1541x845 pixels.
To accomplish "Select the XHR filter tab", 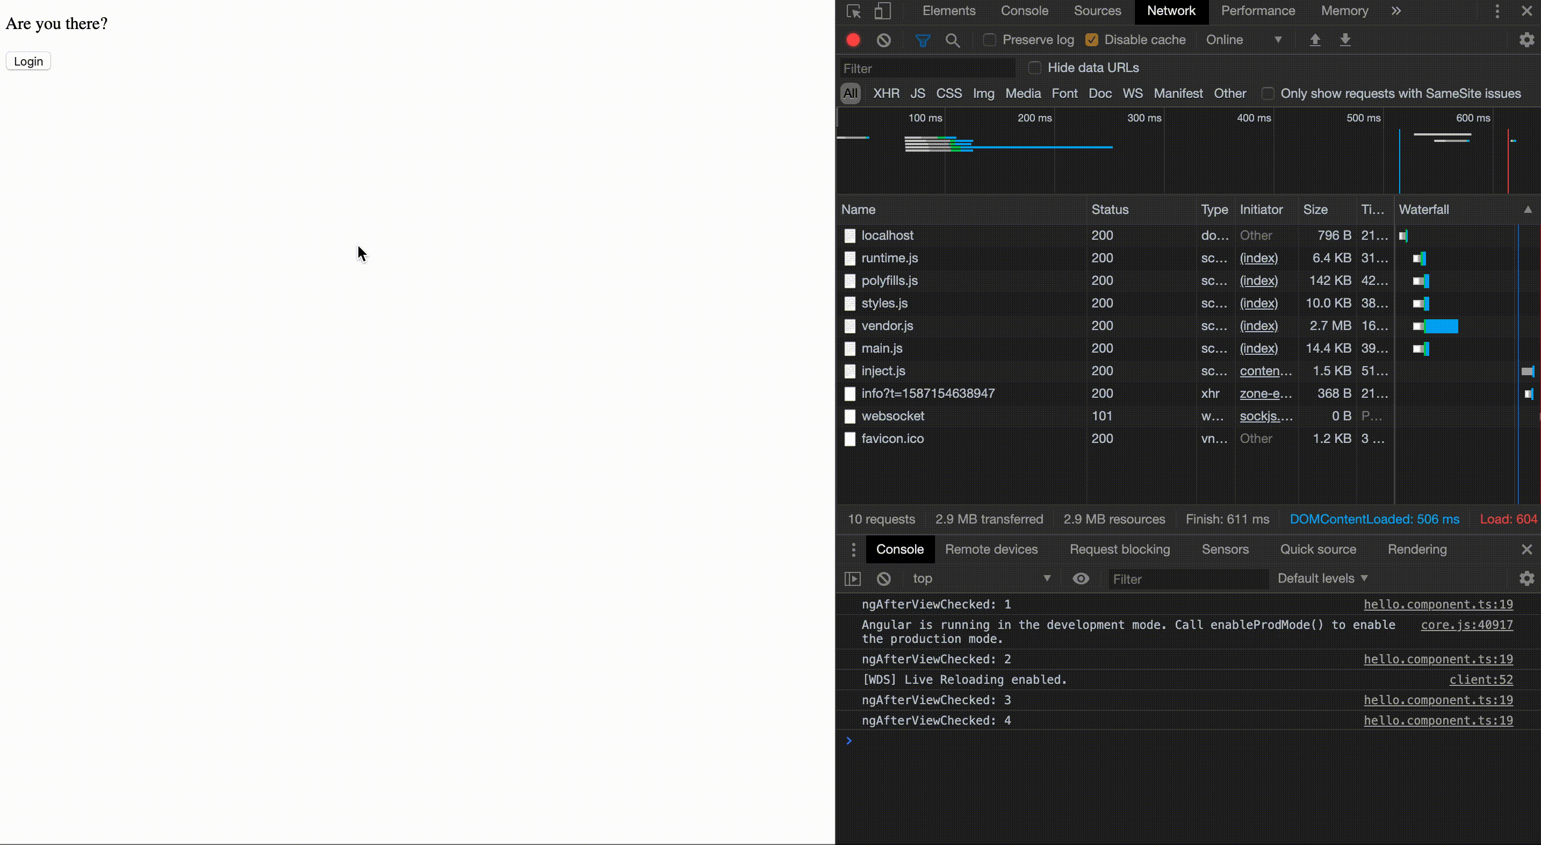I will [x=886, y=92].
